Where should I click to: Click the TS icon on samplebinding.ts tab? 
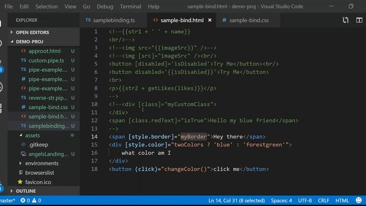click(88, 20)
